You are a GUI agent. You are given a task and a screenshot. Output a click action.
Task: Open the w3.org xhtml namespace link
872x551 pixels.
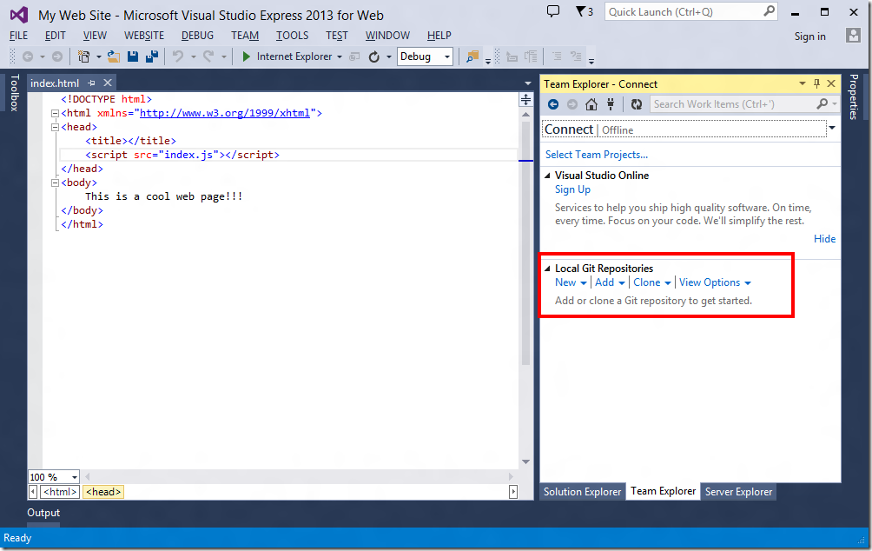[x=225, y=113]
